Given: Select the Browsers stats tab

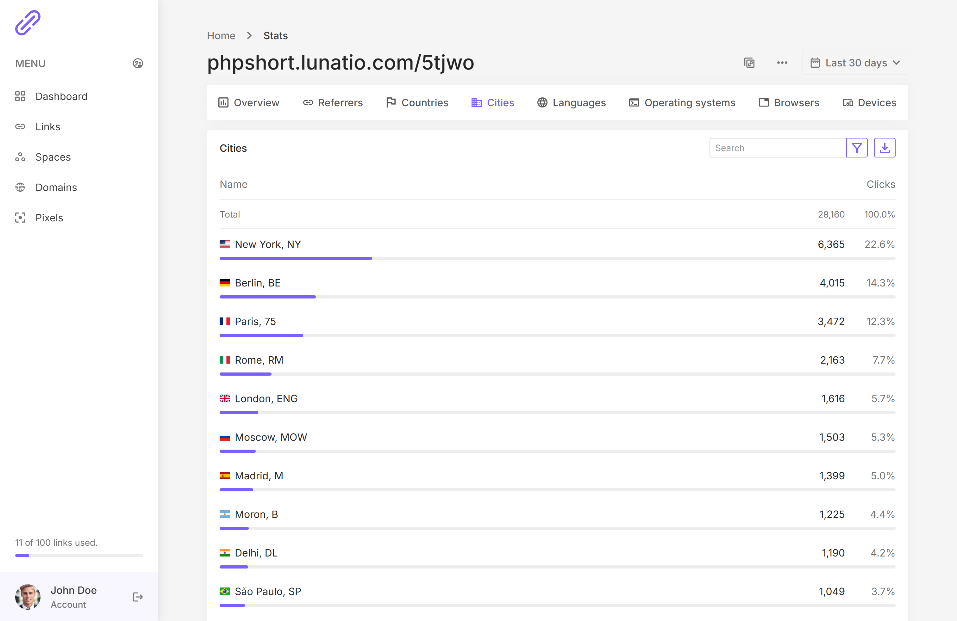Looking at the screenshot, I should [x=789, y=103].
